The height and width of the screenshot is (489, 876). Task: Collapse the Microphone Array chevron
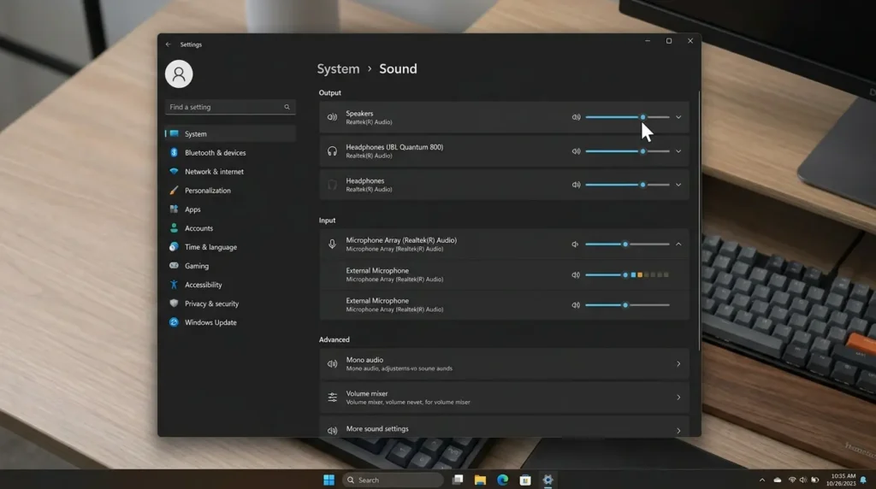click(678, 244)
